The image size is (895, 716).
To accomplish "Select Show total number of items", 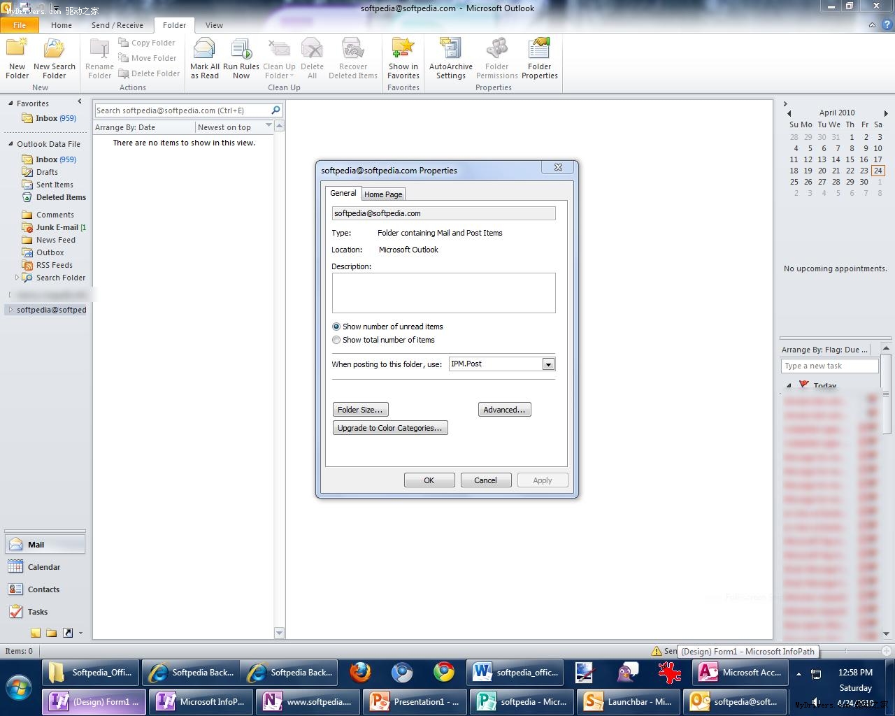I will click(336, 340).
